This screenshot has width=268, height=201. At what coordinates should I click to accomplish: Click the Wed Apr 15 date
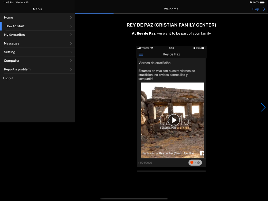point(22,2)
